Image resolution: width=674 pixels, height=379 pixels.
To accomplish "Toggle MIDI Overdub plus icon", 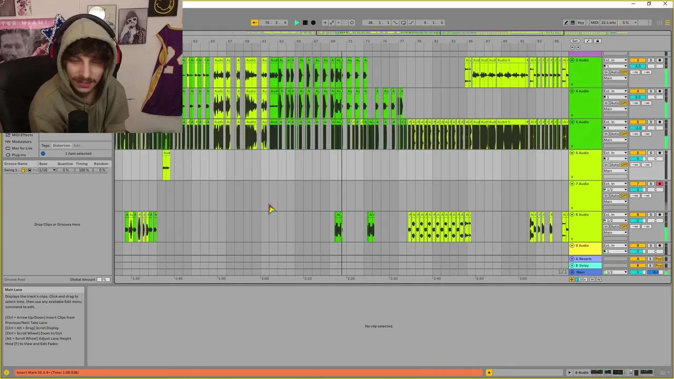I will (x=325, y=23).
